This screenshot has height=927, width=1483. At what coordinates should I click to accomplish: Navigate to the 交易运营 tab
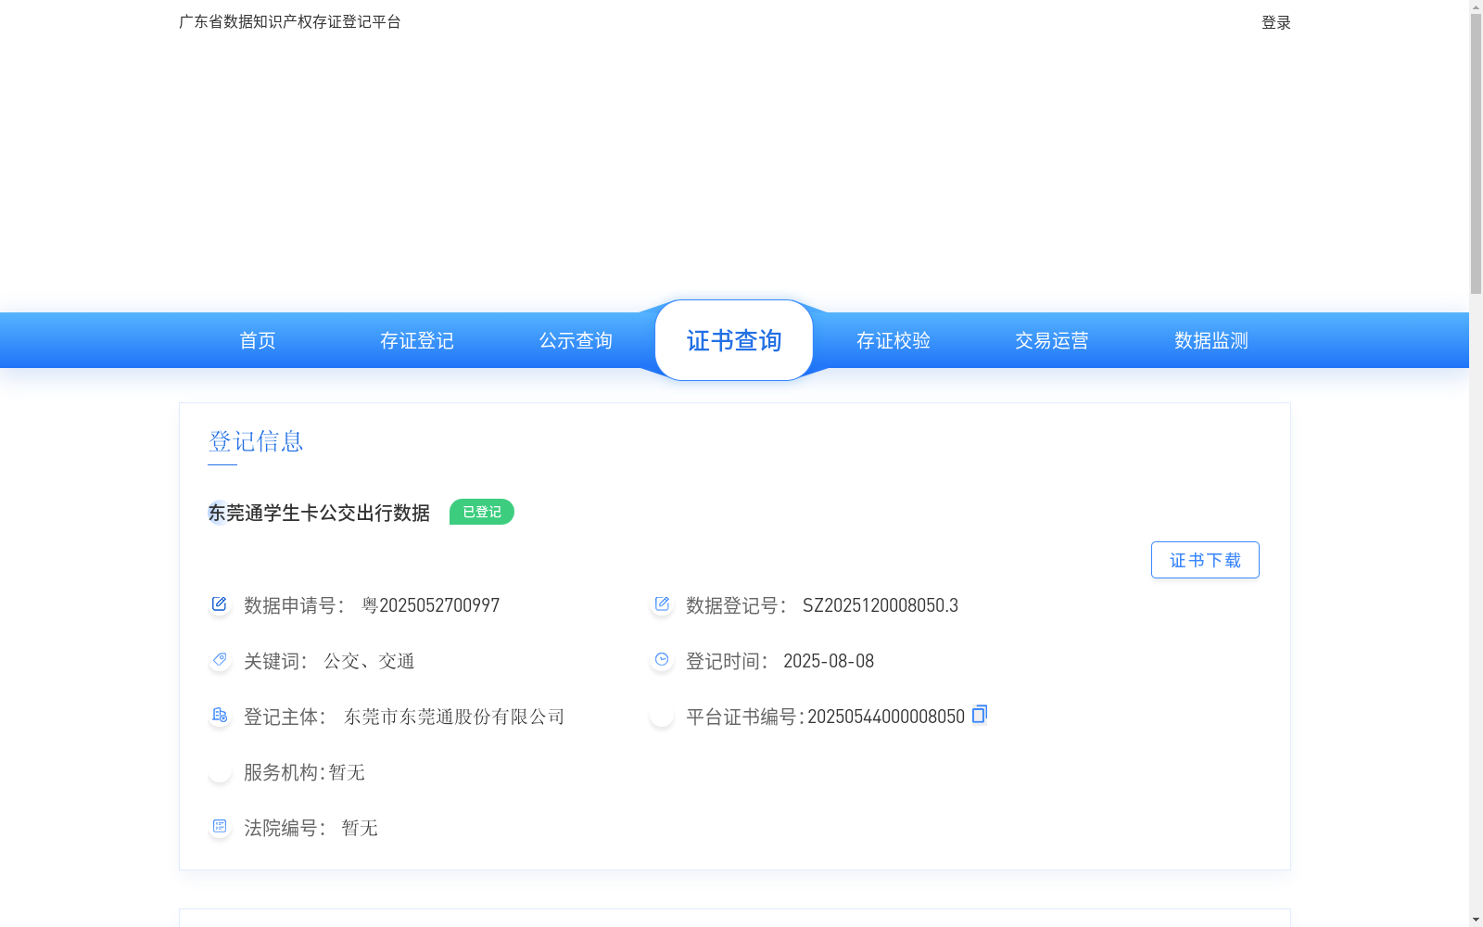tap(1052, 340)
